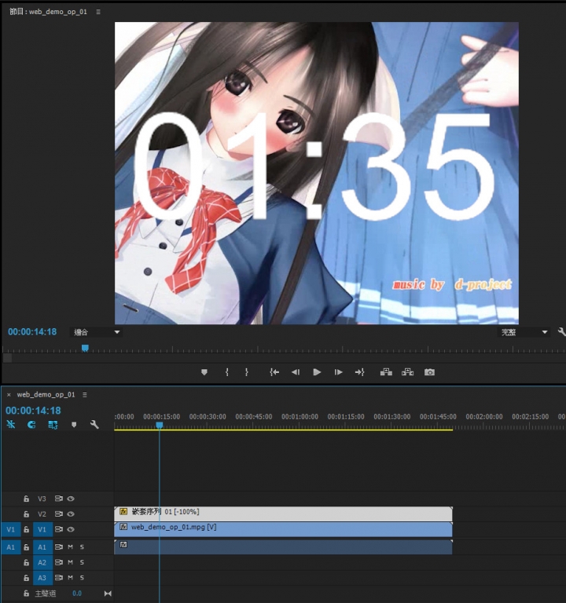Toggle sync lock on track A2
566x603 pixels.
pyautogui.click(x=58, y=562)
